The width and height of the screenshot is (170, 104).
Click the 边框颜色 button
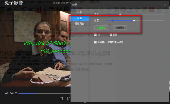coord(120,28)
